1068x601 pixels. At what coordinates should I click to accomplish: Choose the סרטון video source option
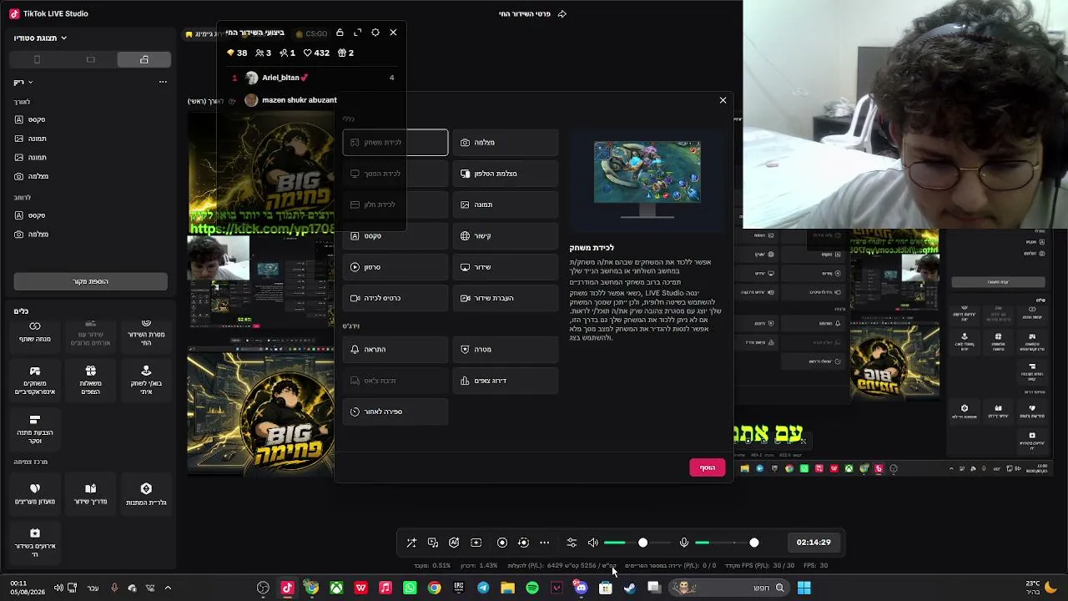coord(395,267)
